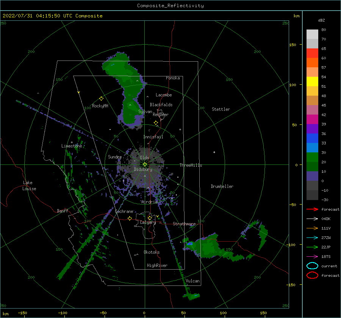The height and width of the screenshot is (318, 341).
Task: Click the red forecast ellipse legend icon
Action: pyautogui.click(x=312, y=275)
